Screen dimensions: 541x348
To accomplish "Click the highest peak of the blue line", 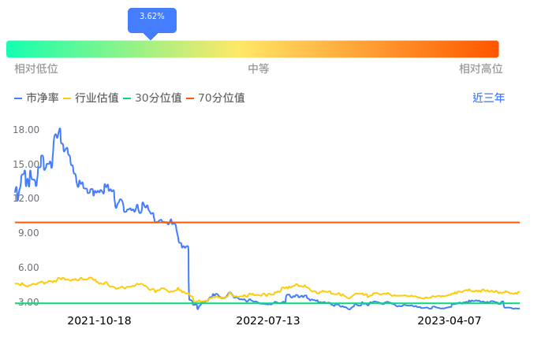I will click(x=60, y=128).
